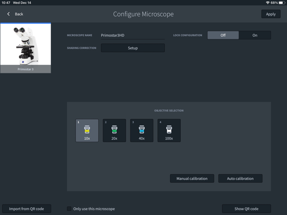Viewport: 287px width, 215px height.
Task: Import configuration from QR code
Action: (x=27, y=208)
